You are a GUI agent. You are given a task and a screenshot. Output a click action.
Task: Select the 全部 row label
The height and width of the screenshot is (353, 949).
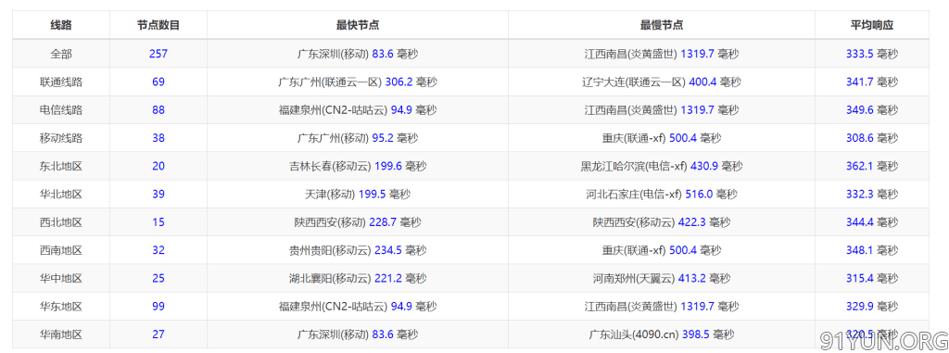(61, 54)
